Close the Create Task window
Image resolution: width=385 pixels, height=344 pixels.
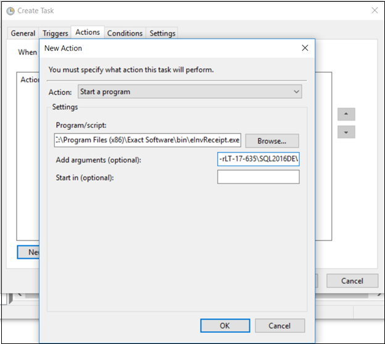pyautogui.click(x=375, y=10)
